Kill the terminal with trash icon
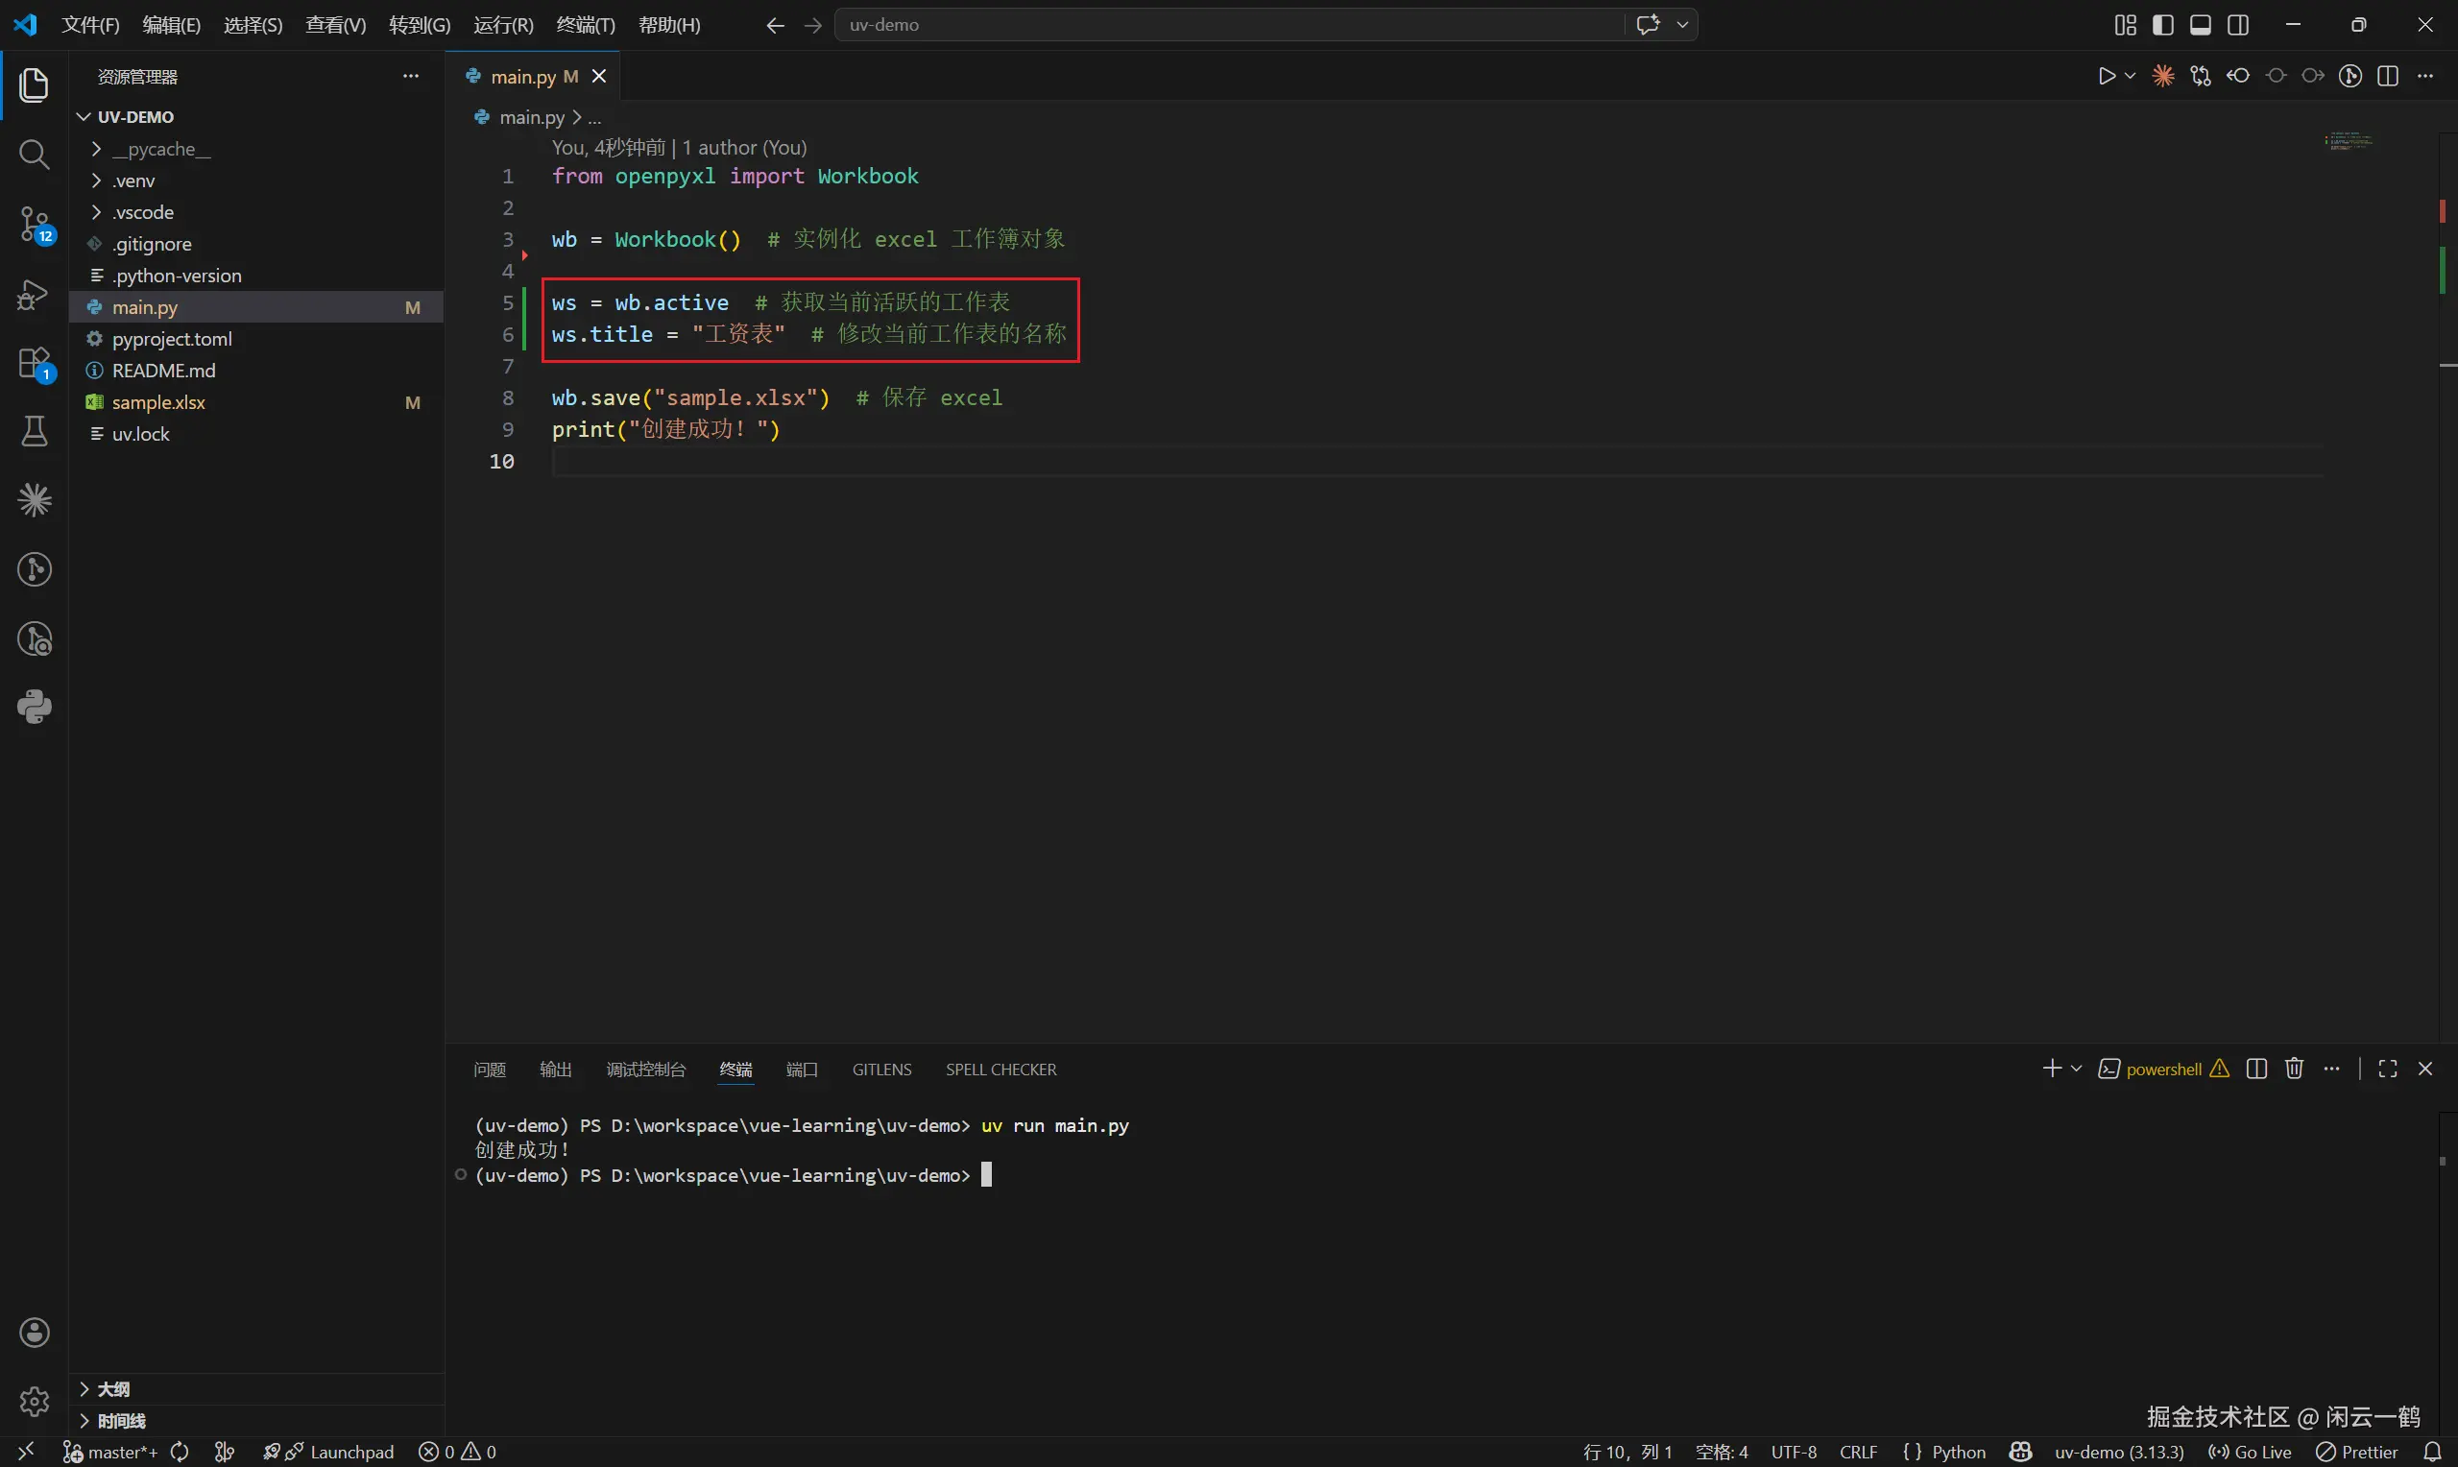Image resolution: width=2458 pixels, height=1467 pixels. tap(2294, 1069)
